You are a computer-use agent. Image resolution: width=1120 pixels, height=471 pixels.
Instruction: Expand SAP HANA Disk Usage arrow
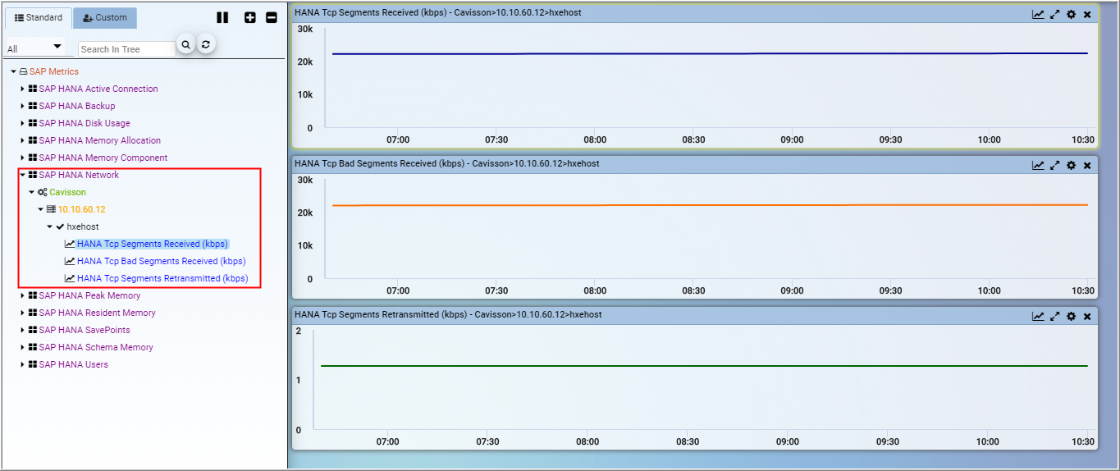click(23, 123)
